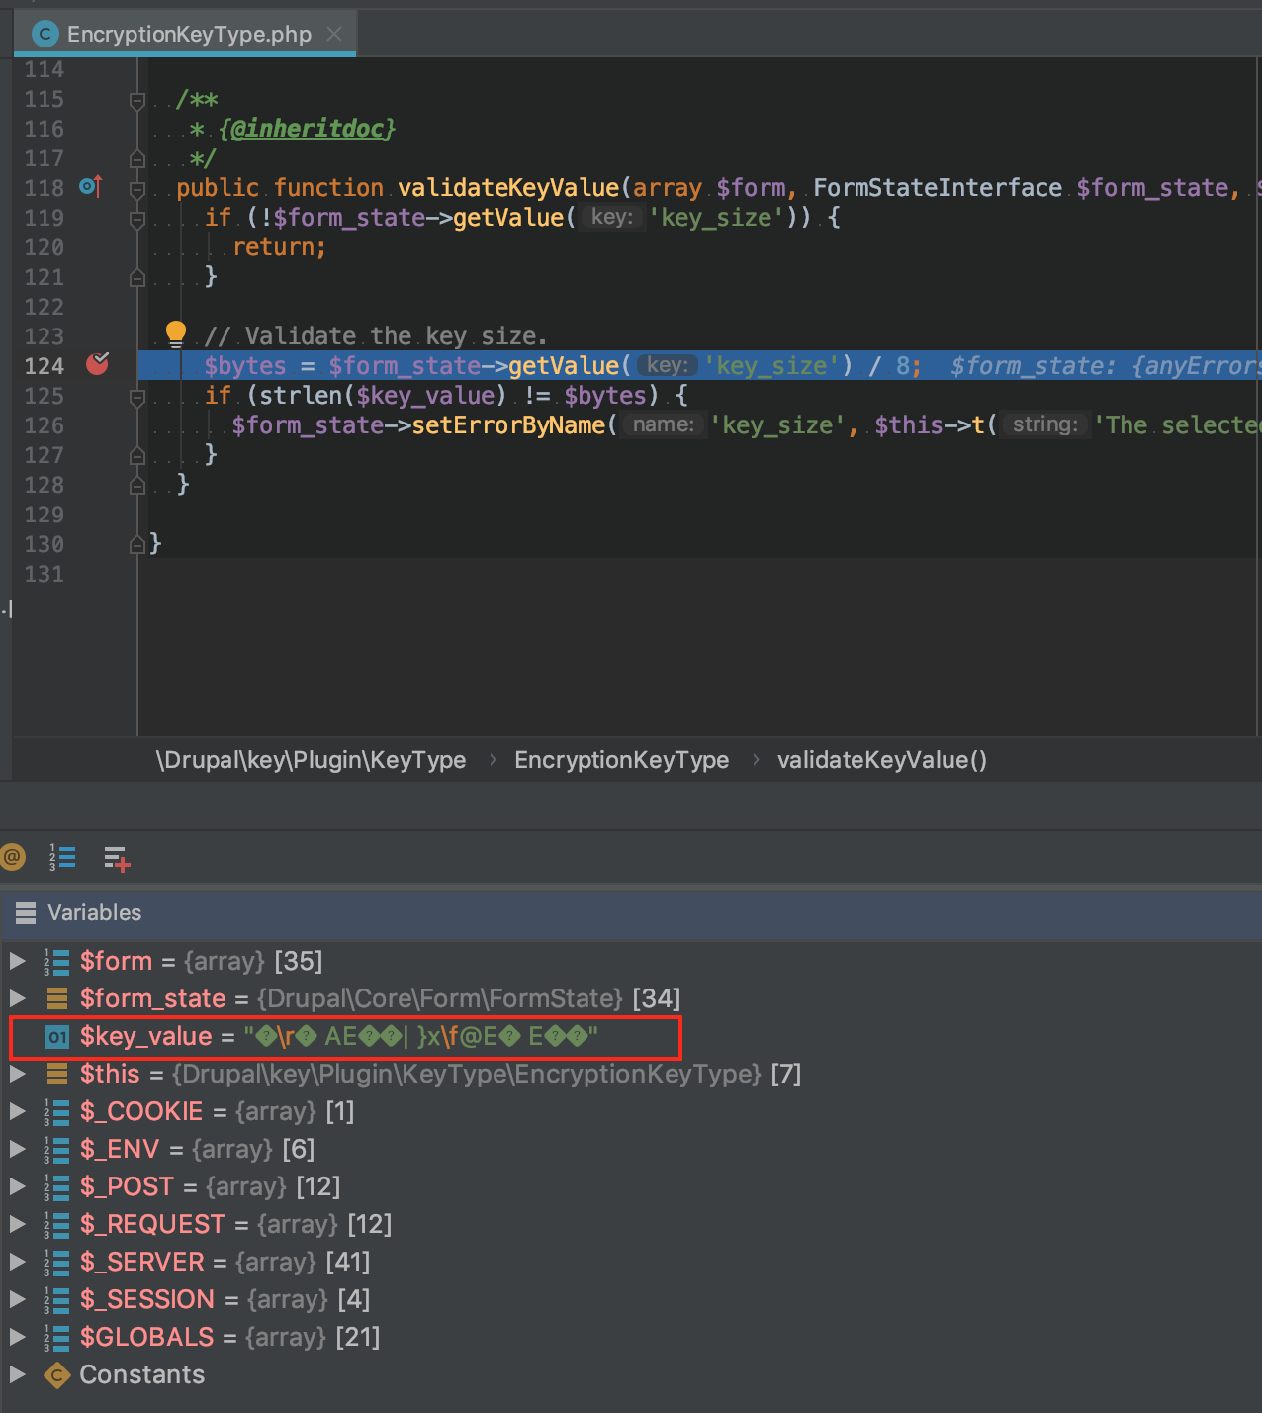
Task: Click EncryptionKeyType breadcrumb item
Action: click(621, 760)
